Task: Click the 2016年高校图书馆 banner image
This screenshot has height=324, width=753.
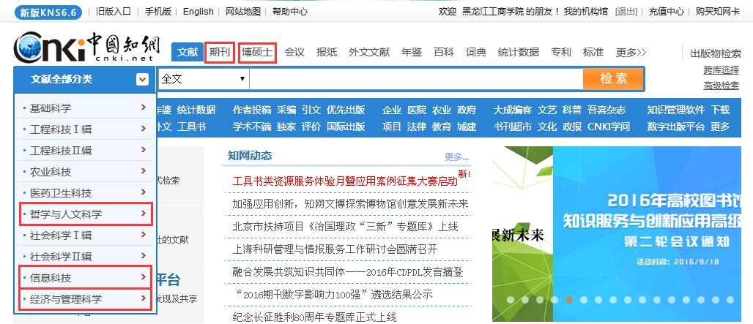Action: [x=617, y=233]
